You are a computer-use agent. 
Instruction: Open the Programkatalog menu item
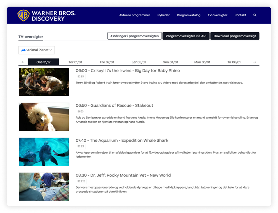(x=189, y=15)
